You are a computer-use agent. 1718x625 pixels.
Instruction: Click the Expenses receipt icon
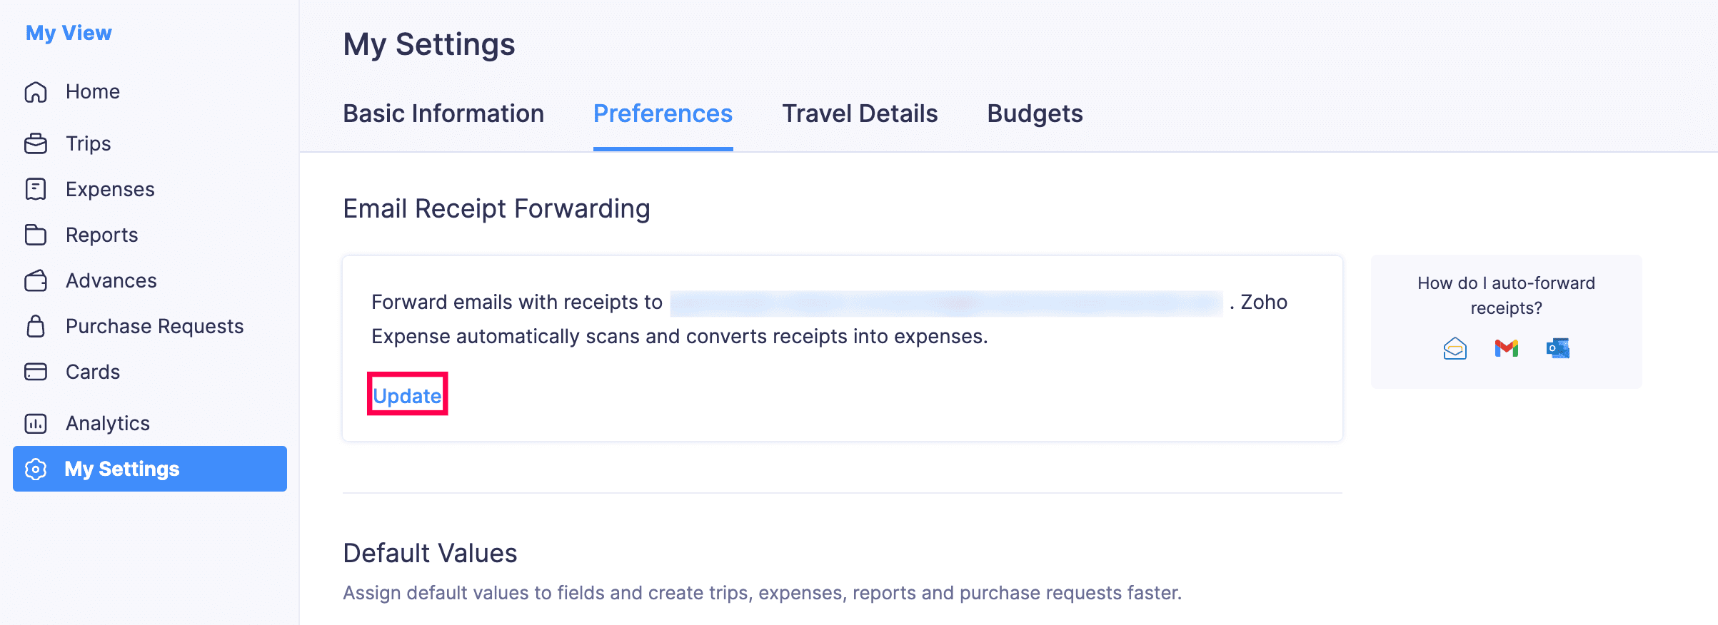pyautogui.click(x=36, y=189)
